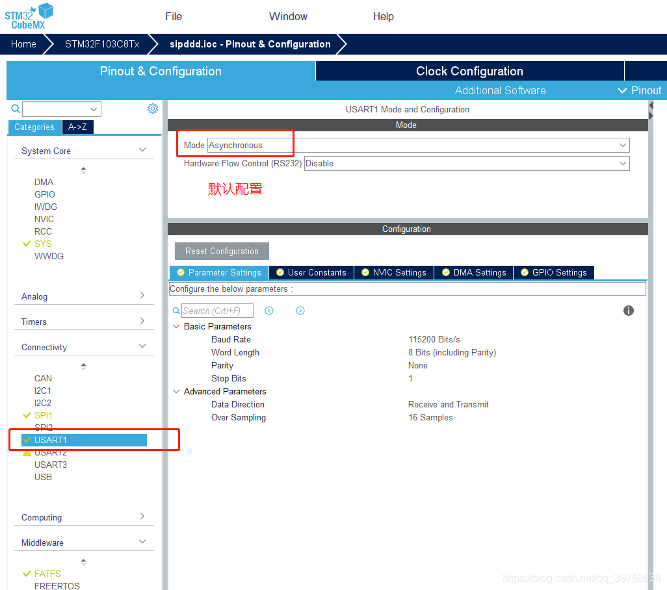This screenshot has width=667, height=590.
Task: Select the Categories view tab
Action: pos(34,127)
